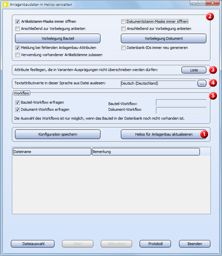Click the Workflow group label
The height and width of the screenshot is (256, 222).
pyautogui.click(x=21, y=93)
